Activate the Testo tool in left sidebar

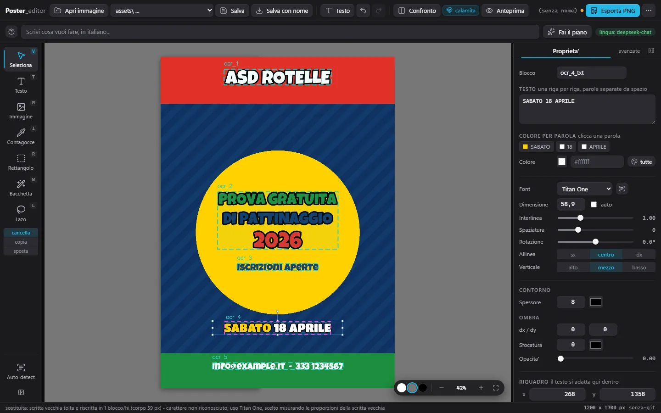(x=21, y=85)
